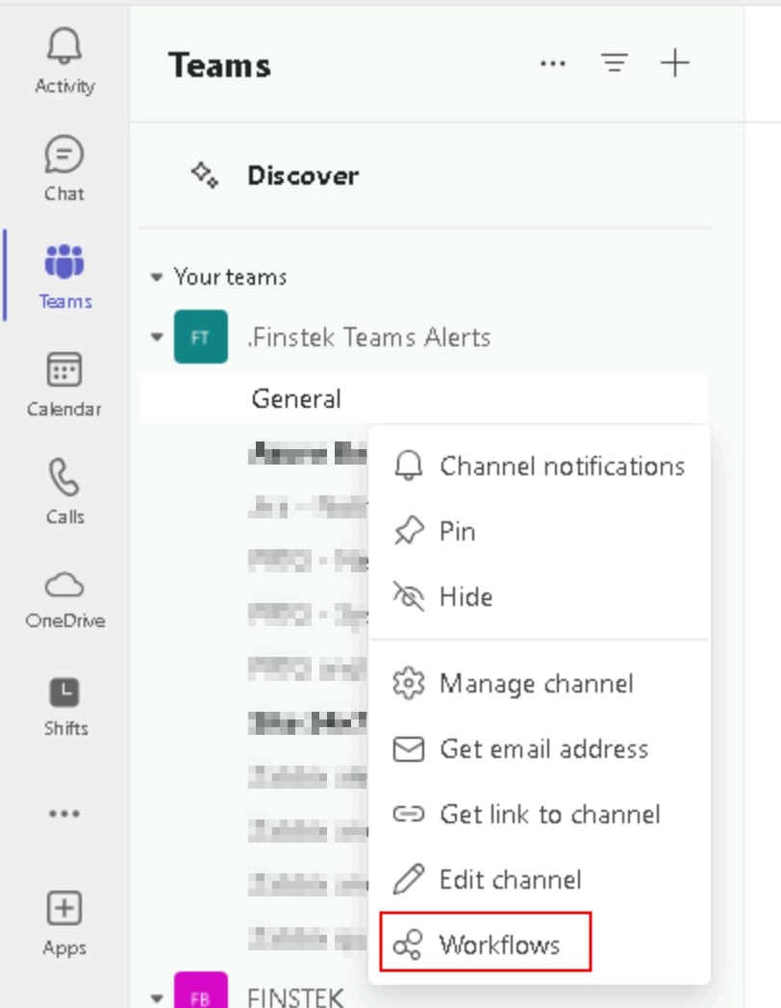Open the Calls phone icon
The image size is (781, 1008).
[64, 477]
